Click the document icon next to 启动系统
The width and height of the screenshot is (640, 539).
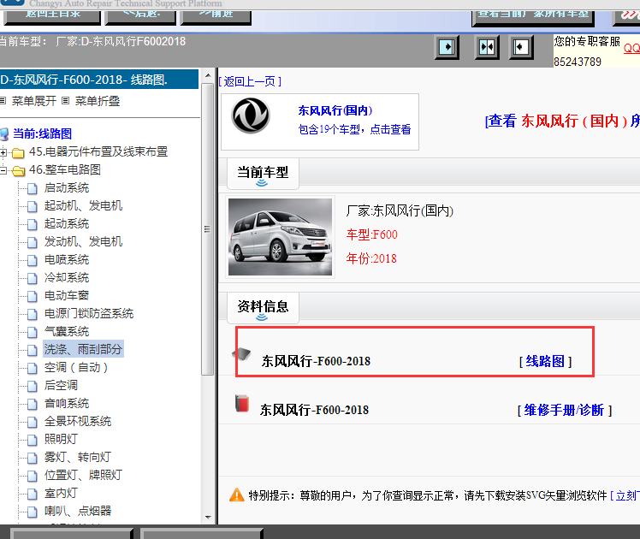point(33,188)
